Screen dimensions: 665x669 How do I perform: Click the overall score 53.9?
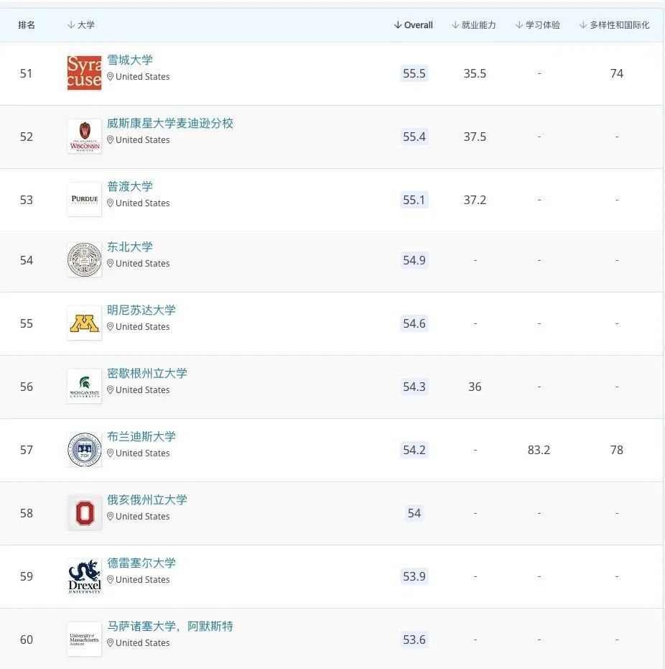414,576
